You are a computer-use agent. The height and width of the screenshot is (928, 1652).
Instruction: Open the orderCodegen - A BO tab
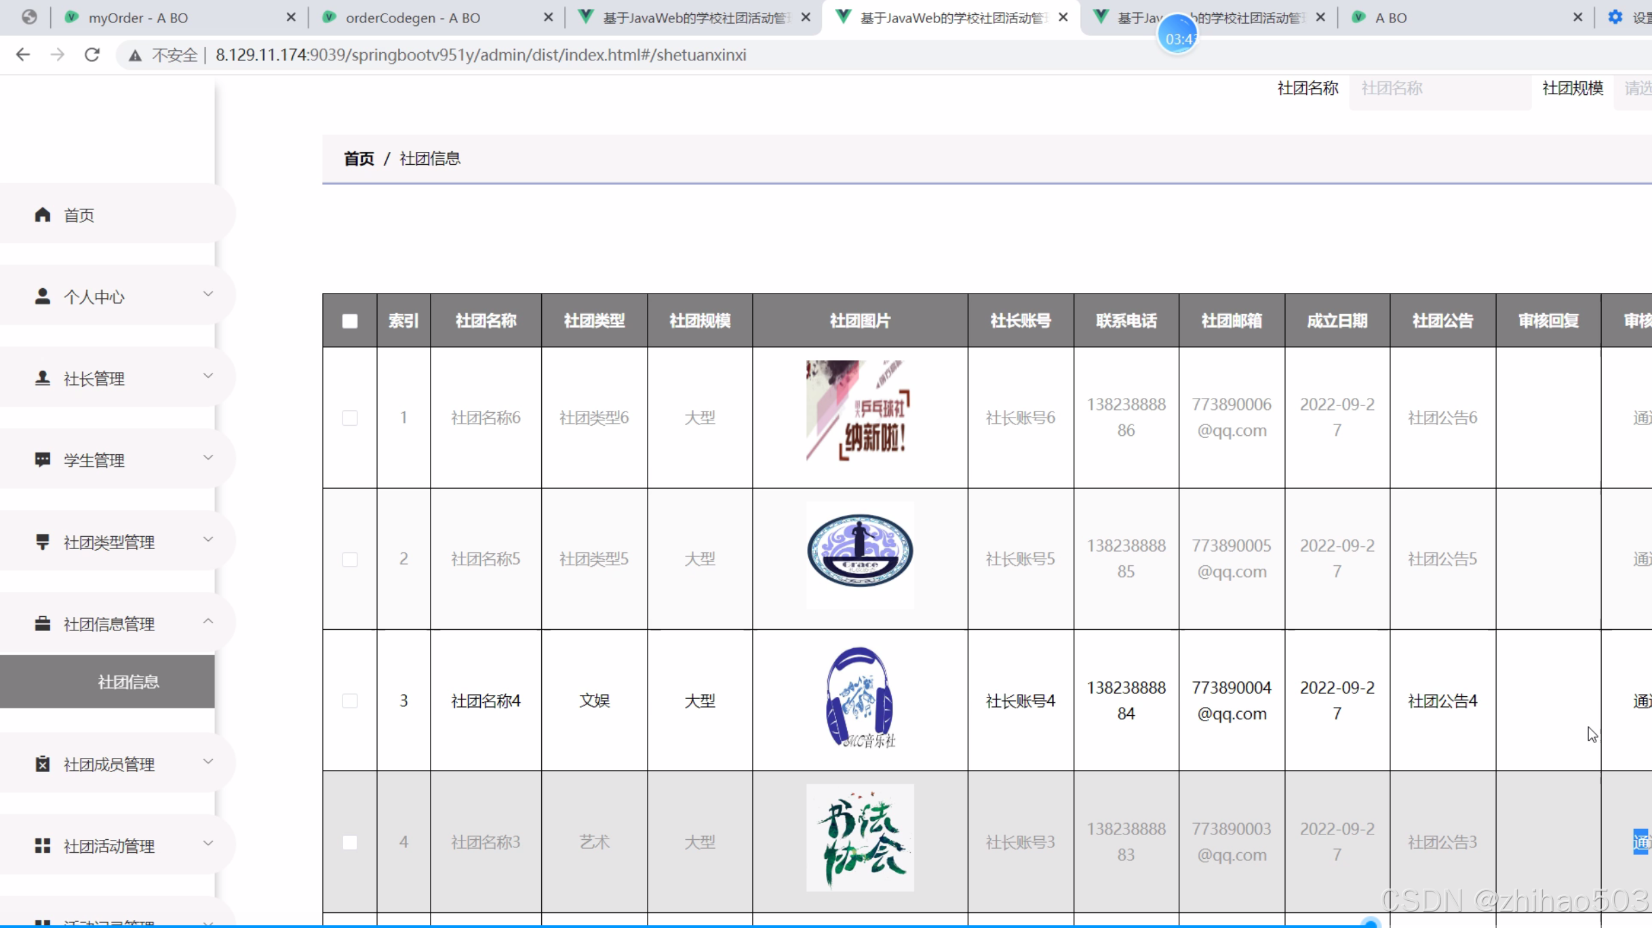tap(412, 18)
